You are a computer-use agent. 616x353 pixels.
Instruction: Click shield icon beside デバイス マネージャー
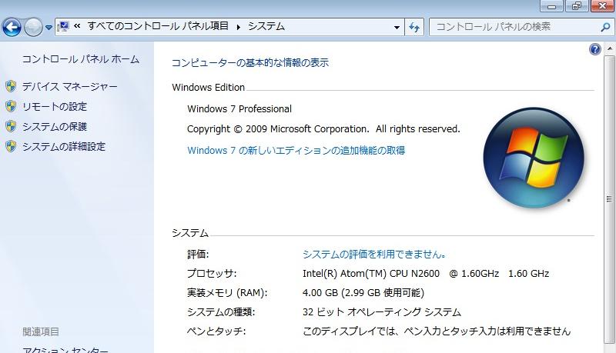pyautogui.click(x=11, y=86)
